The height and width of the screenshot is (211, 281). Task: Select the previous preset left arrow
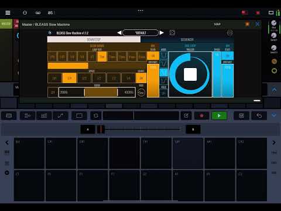[x=119, y=33]
